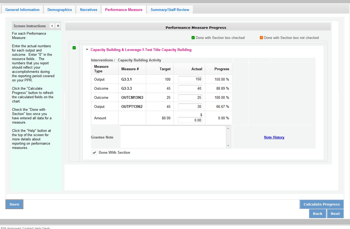Click Grantee Note scrollbar down arrow
This screenshot has width=350, height=229.
coord(228,146)
